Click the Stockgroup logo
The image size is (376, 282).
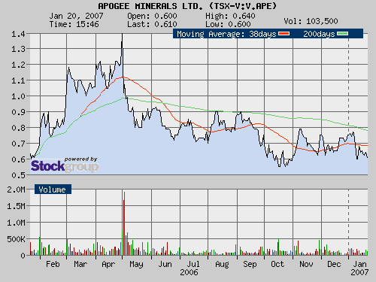click(x=65, y=165)
